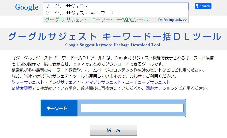This screenshot has width=227, height=138.
Task: Open the ユーチューブサジェスト link
Action: point(148,82)
